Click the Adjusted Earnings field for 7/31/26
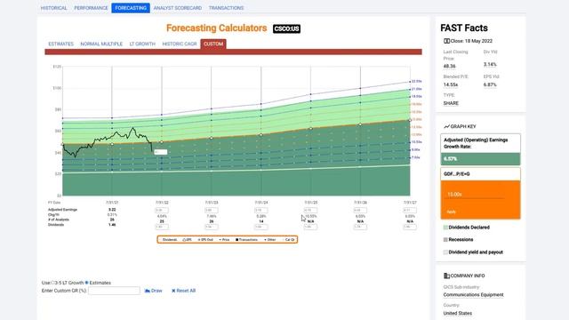569x320 pixels. (x=360, y=210)
